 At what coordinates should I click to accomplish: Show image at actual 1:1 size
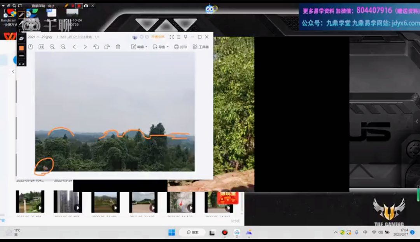[41, 47]
